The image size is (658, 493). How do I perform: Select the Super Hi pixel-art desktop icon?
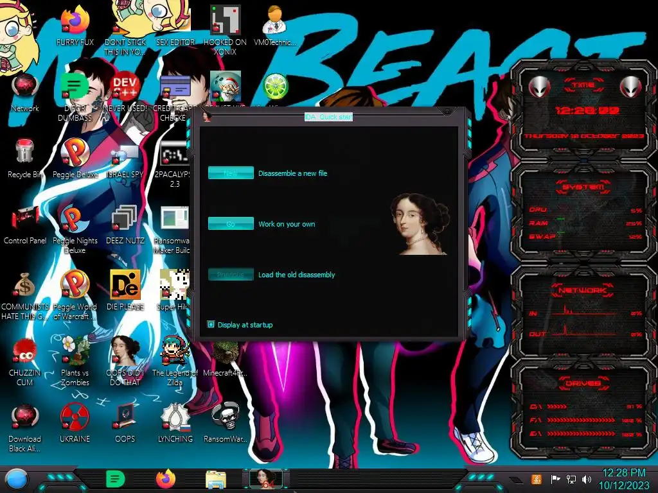tap(175, 290)
